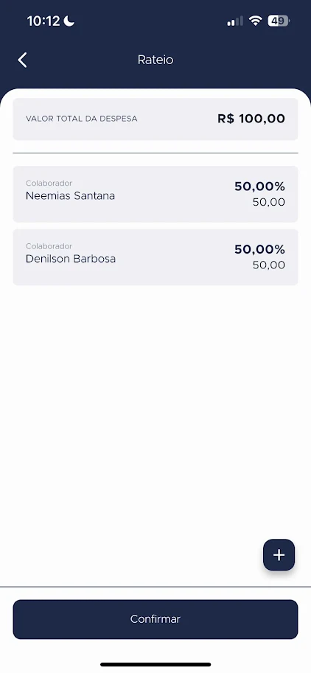Tap the moon focus mode icon
Screen dimensions: 311x673
69,21
